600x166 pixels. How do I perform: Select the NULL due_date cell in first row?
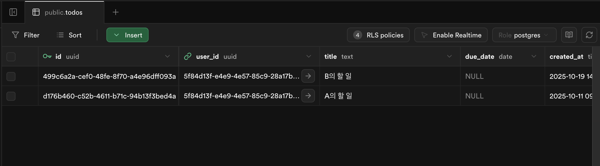point(503,76)
